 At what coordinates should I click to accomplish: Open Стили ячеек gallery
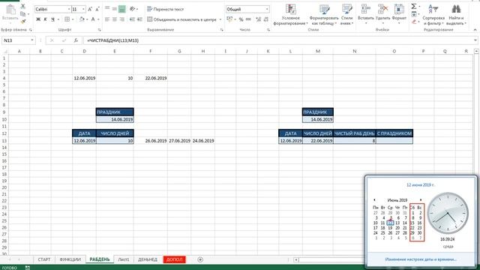[x=346, y=15]
